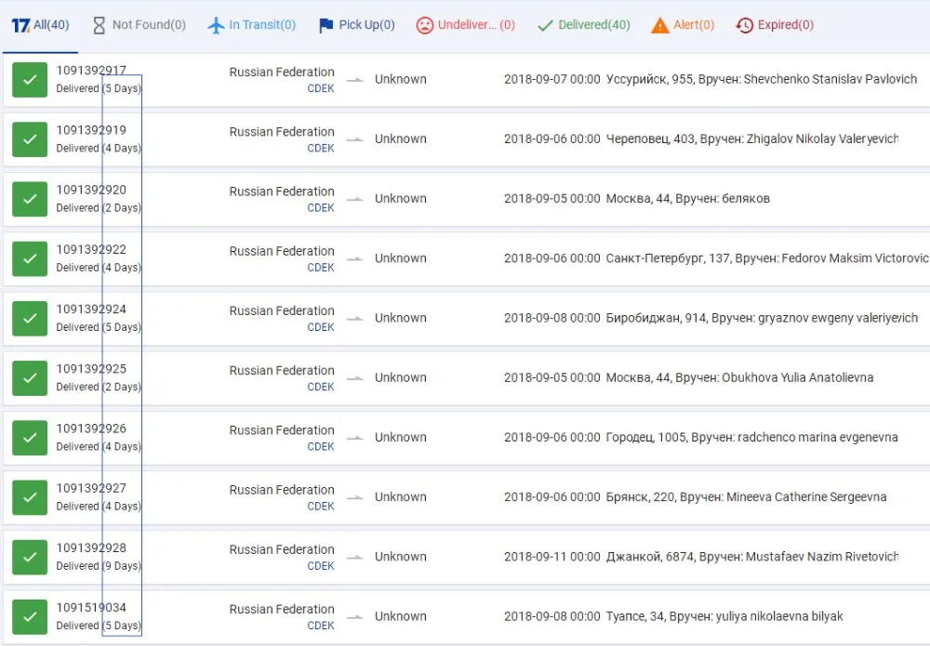The image size is (930, 646).
Task: Click delivery event for Mustafaev Nazim Rivetovich
Action: tap(701, 557)
